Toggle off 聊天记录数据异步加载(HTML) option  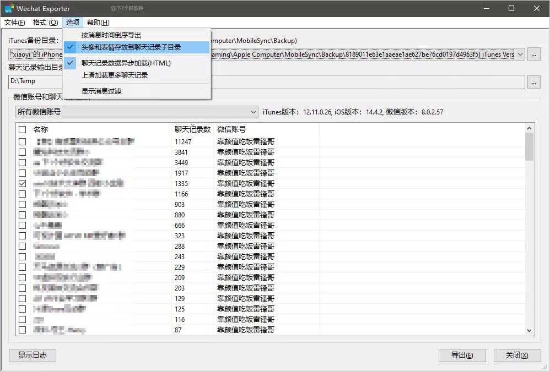click(127, 62)
